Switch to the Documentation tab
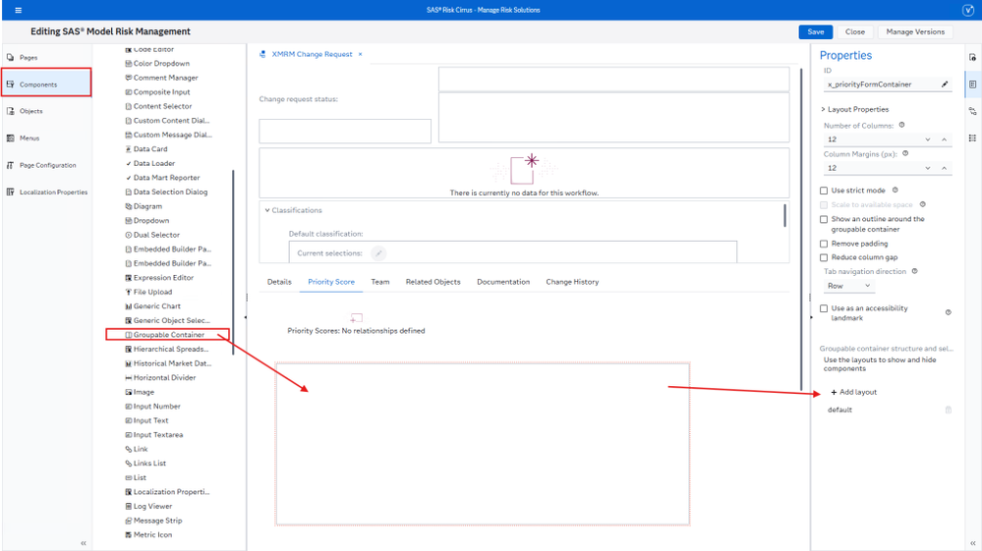Image resolution: width=982 pixels, height=551 pixels. [x=503, y=282]
